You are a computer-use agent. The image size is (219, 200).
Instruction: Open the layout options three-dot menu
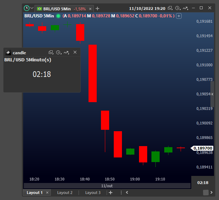[x=121, y=193]
